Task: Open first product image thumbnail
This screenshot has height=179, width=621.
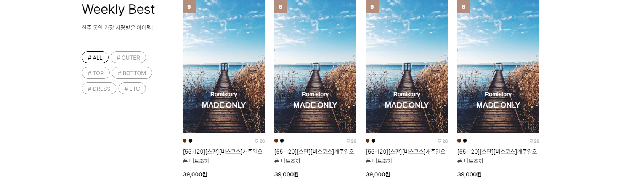Action: pos(224,67)
